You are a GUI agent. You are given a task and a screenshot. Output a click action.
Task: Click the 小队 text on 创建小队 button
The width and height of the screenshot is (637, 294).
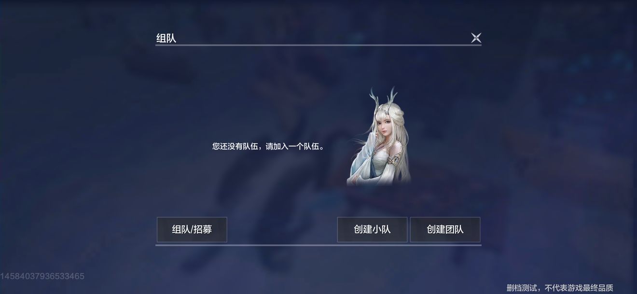pos(382,229)
